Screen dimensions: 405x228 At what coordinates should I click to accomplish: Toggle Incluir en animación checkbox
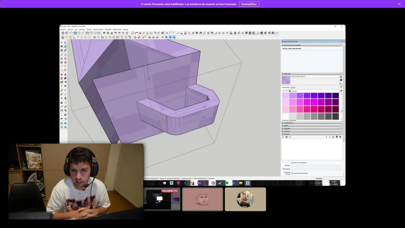coord(292,162)
